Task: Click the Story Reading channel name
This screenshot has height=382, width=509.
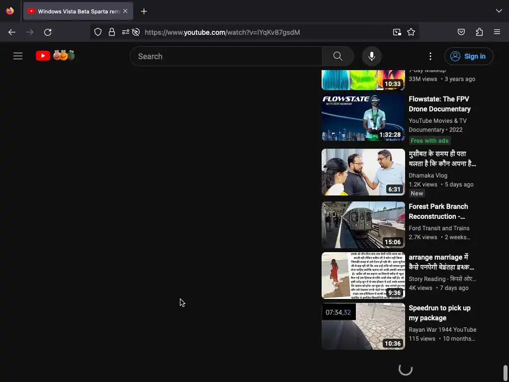Action: tap(442, 279)
